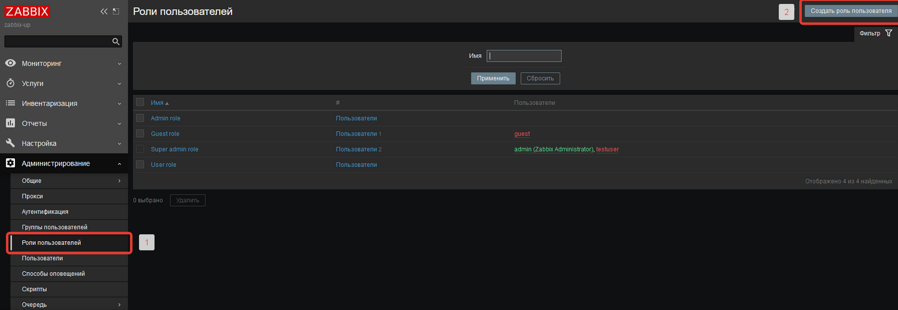898x310 pixels.
Task: Sort the table by Имя column
Action: coord(157,103)
